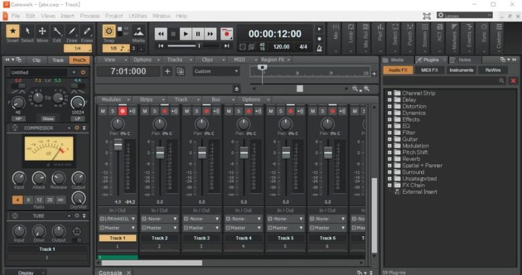Viewport: 522px width, 275px height.
Task: Toggle input echo on Track 6
Action: point(342,111)
